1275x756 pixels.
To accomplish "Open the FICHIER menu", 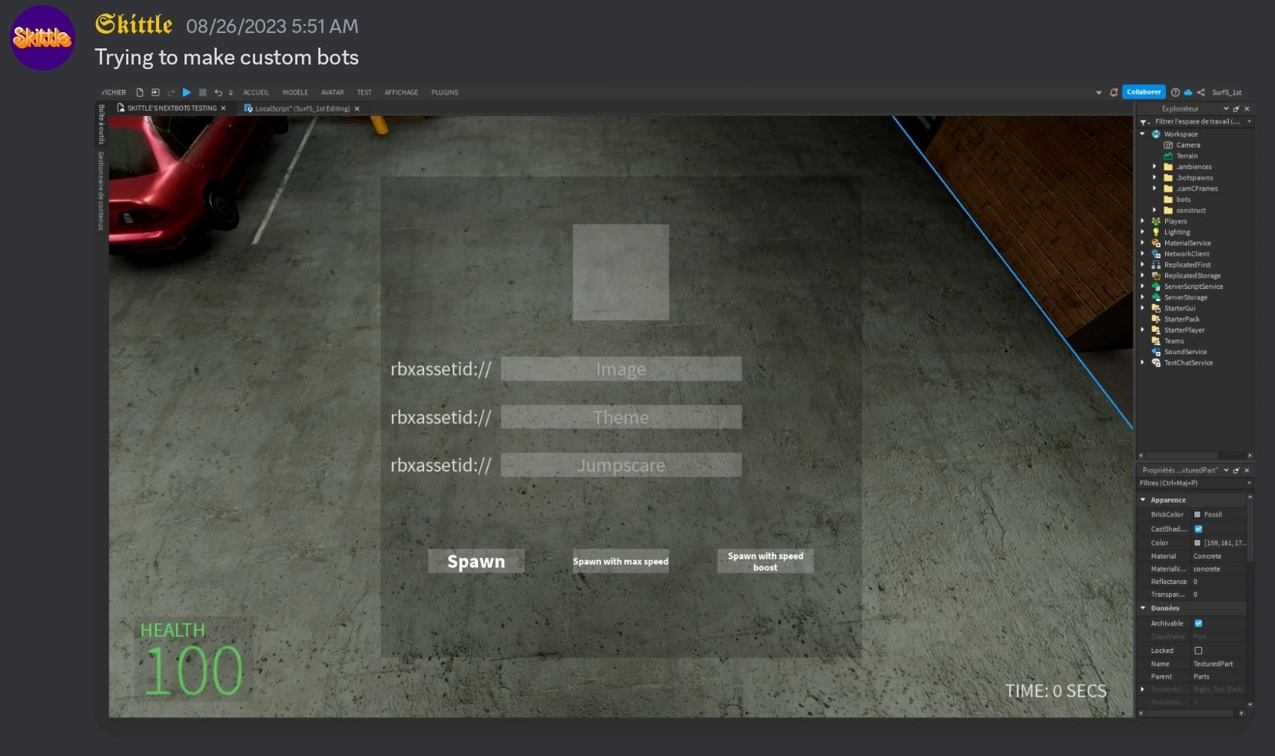I will point(114,92).
